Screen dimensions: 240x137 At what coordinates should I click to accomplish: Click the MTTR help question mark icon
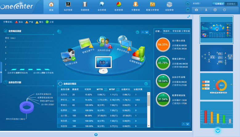[x=106, y=89]
